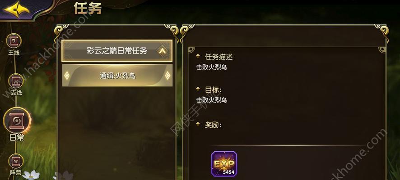
Task: Select the 支线 scroll icon
Action: click(16, 81)
